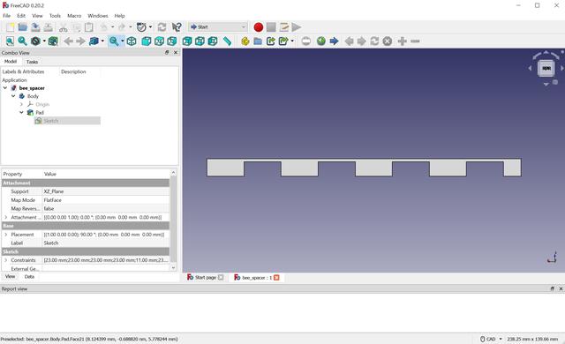The height and width of the screenshot is (344, 565).
Task: Open the link actions dropdown arrow
Action: click(x=292, y=41)
